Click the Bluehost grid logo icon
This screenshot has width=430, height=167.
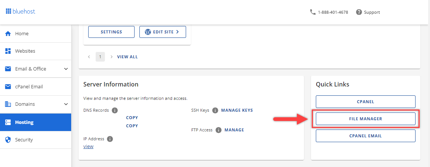9,12
